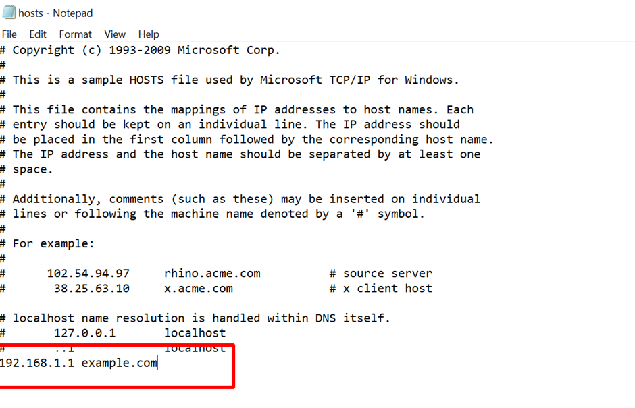Click the '# source server' comment
This screenshot has width=635, height=408.
(x=380, y=273)
